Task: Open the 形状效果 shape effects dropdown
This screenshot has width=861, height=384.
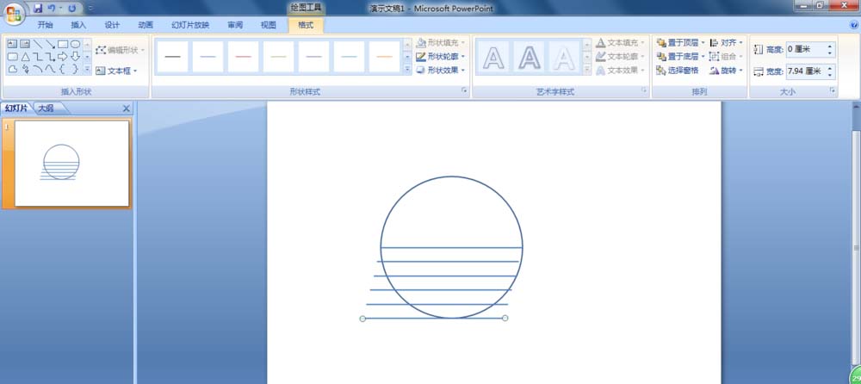Action: pos(440,71)
